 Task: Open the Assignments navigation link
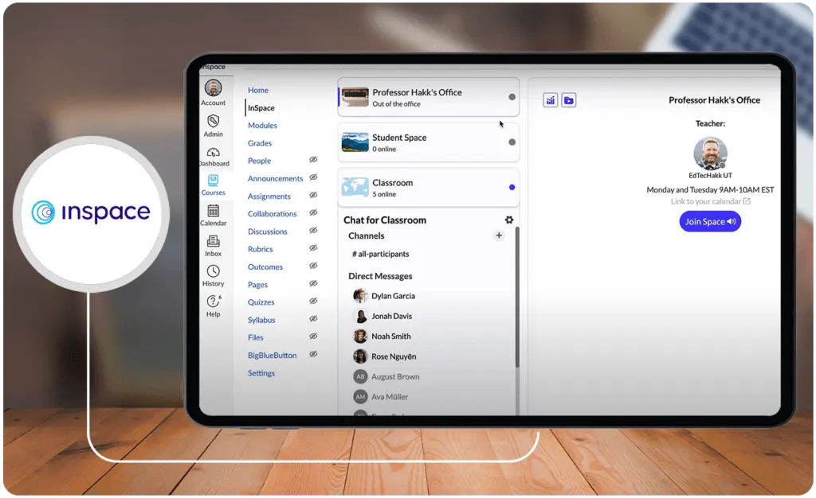tap(269, 196)
